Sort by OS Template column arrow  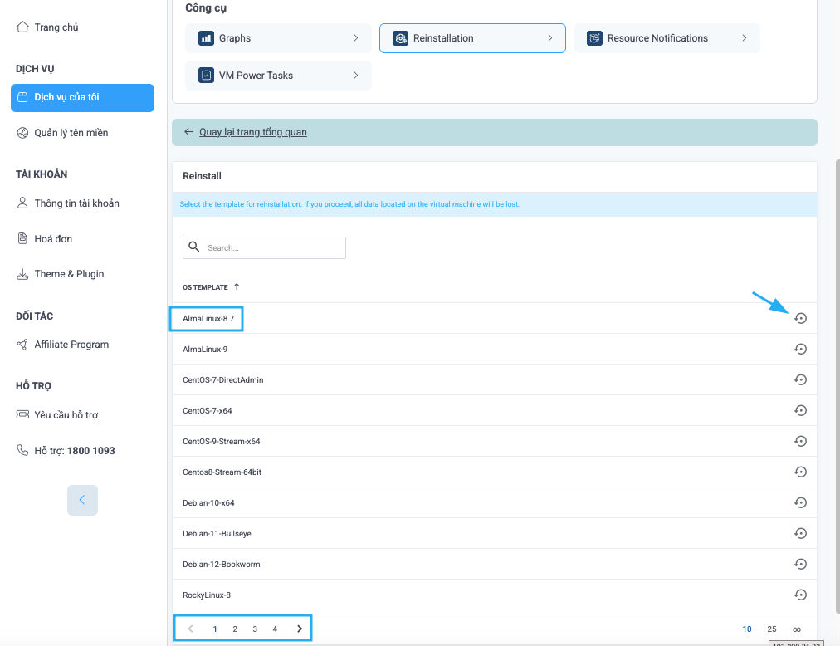coord(237,286)
